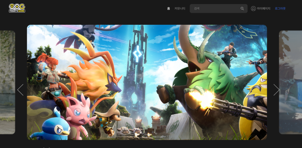Viewport: 302px width, 148px height.
Task: Go to 마이페이지 my page
Action: click(264, 8)
